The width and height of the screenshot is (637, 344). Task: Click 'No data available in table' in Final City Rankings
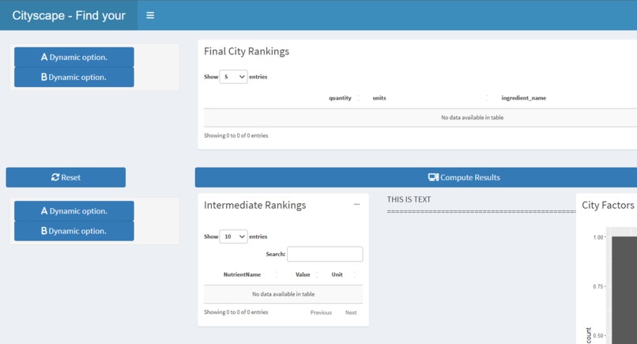[x=472, y=118]
